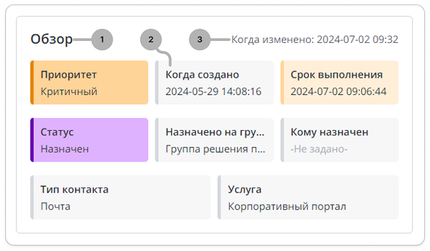Viewport: 430px width, 251px height.
Task: Click the Назначен status value
Action: click(x=65, y=149)
